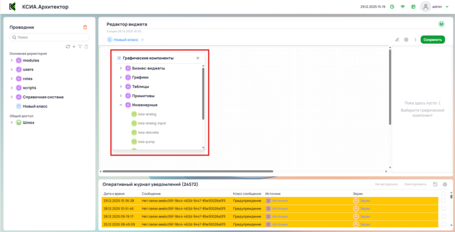Open the three-dot menu beside Сохранить
The image size is (455, 232).
click(415, 40)
